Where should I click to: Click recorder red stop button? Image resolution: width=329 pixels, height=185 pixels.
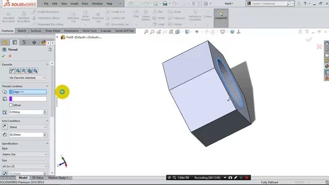point(247,178)
